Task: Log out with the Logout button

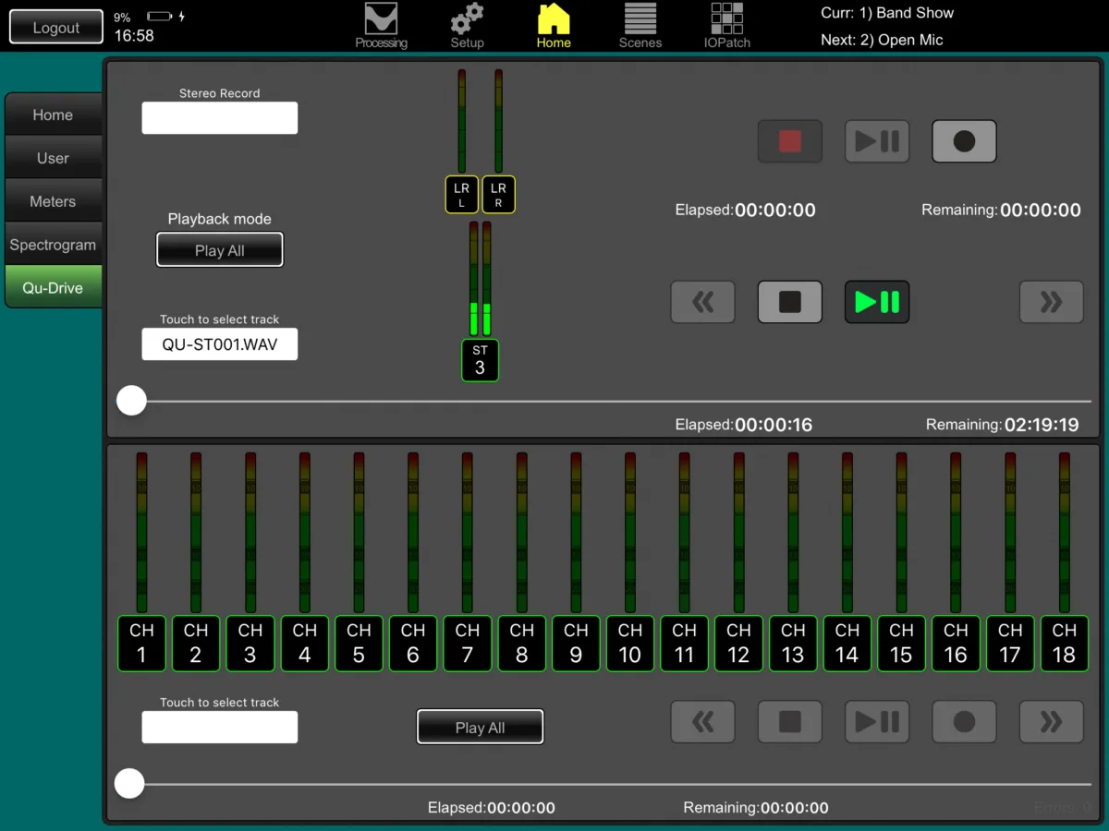Action: (x=56, y=28)
